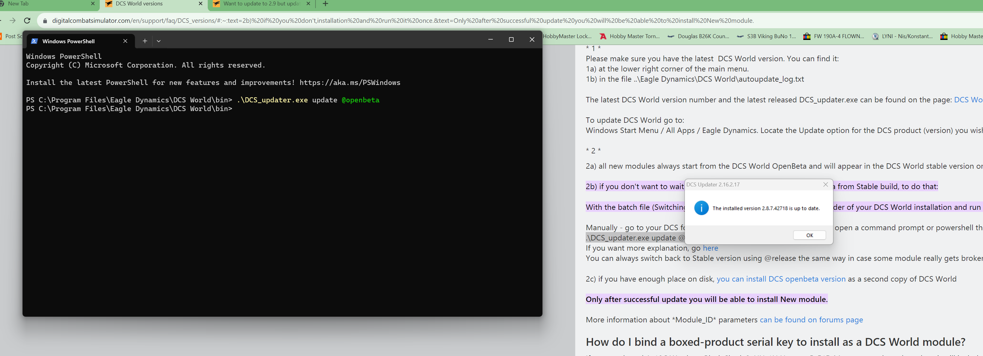Click 'installed version 2.8.7.42718 is up to date' message
The width and height of the screenshot is (983, 356).
[766, 208]
